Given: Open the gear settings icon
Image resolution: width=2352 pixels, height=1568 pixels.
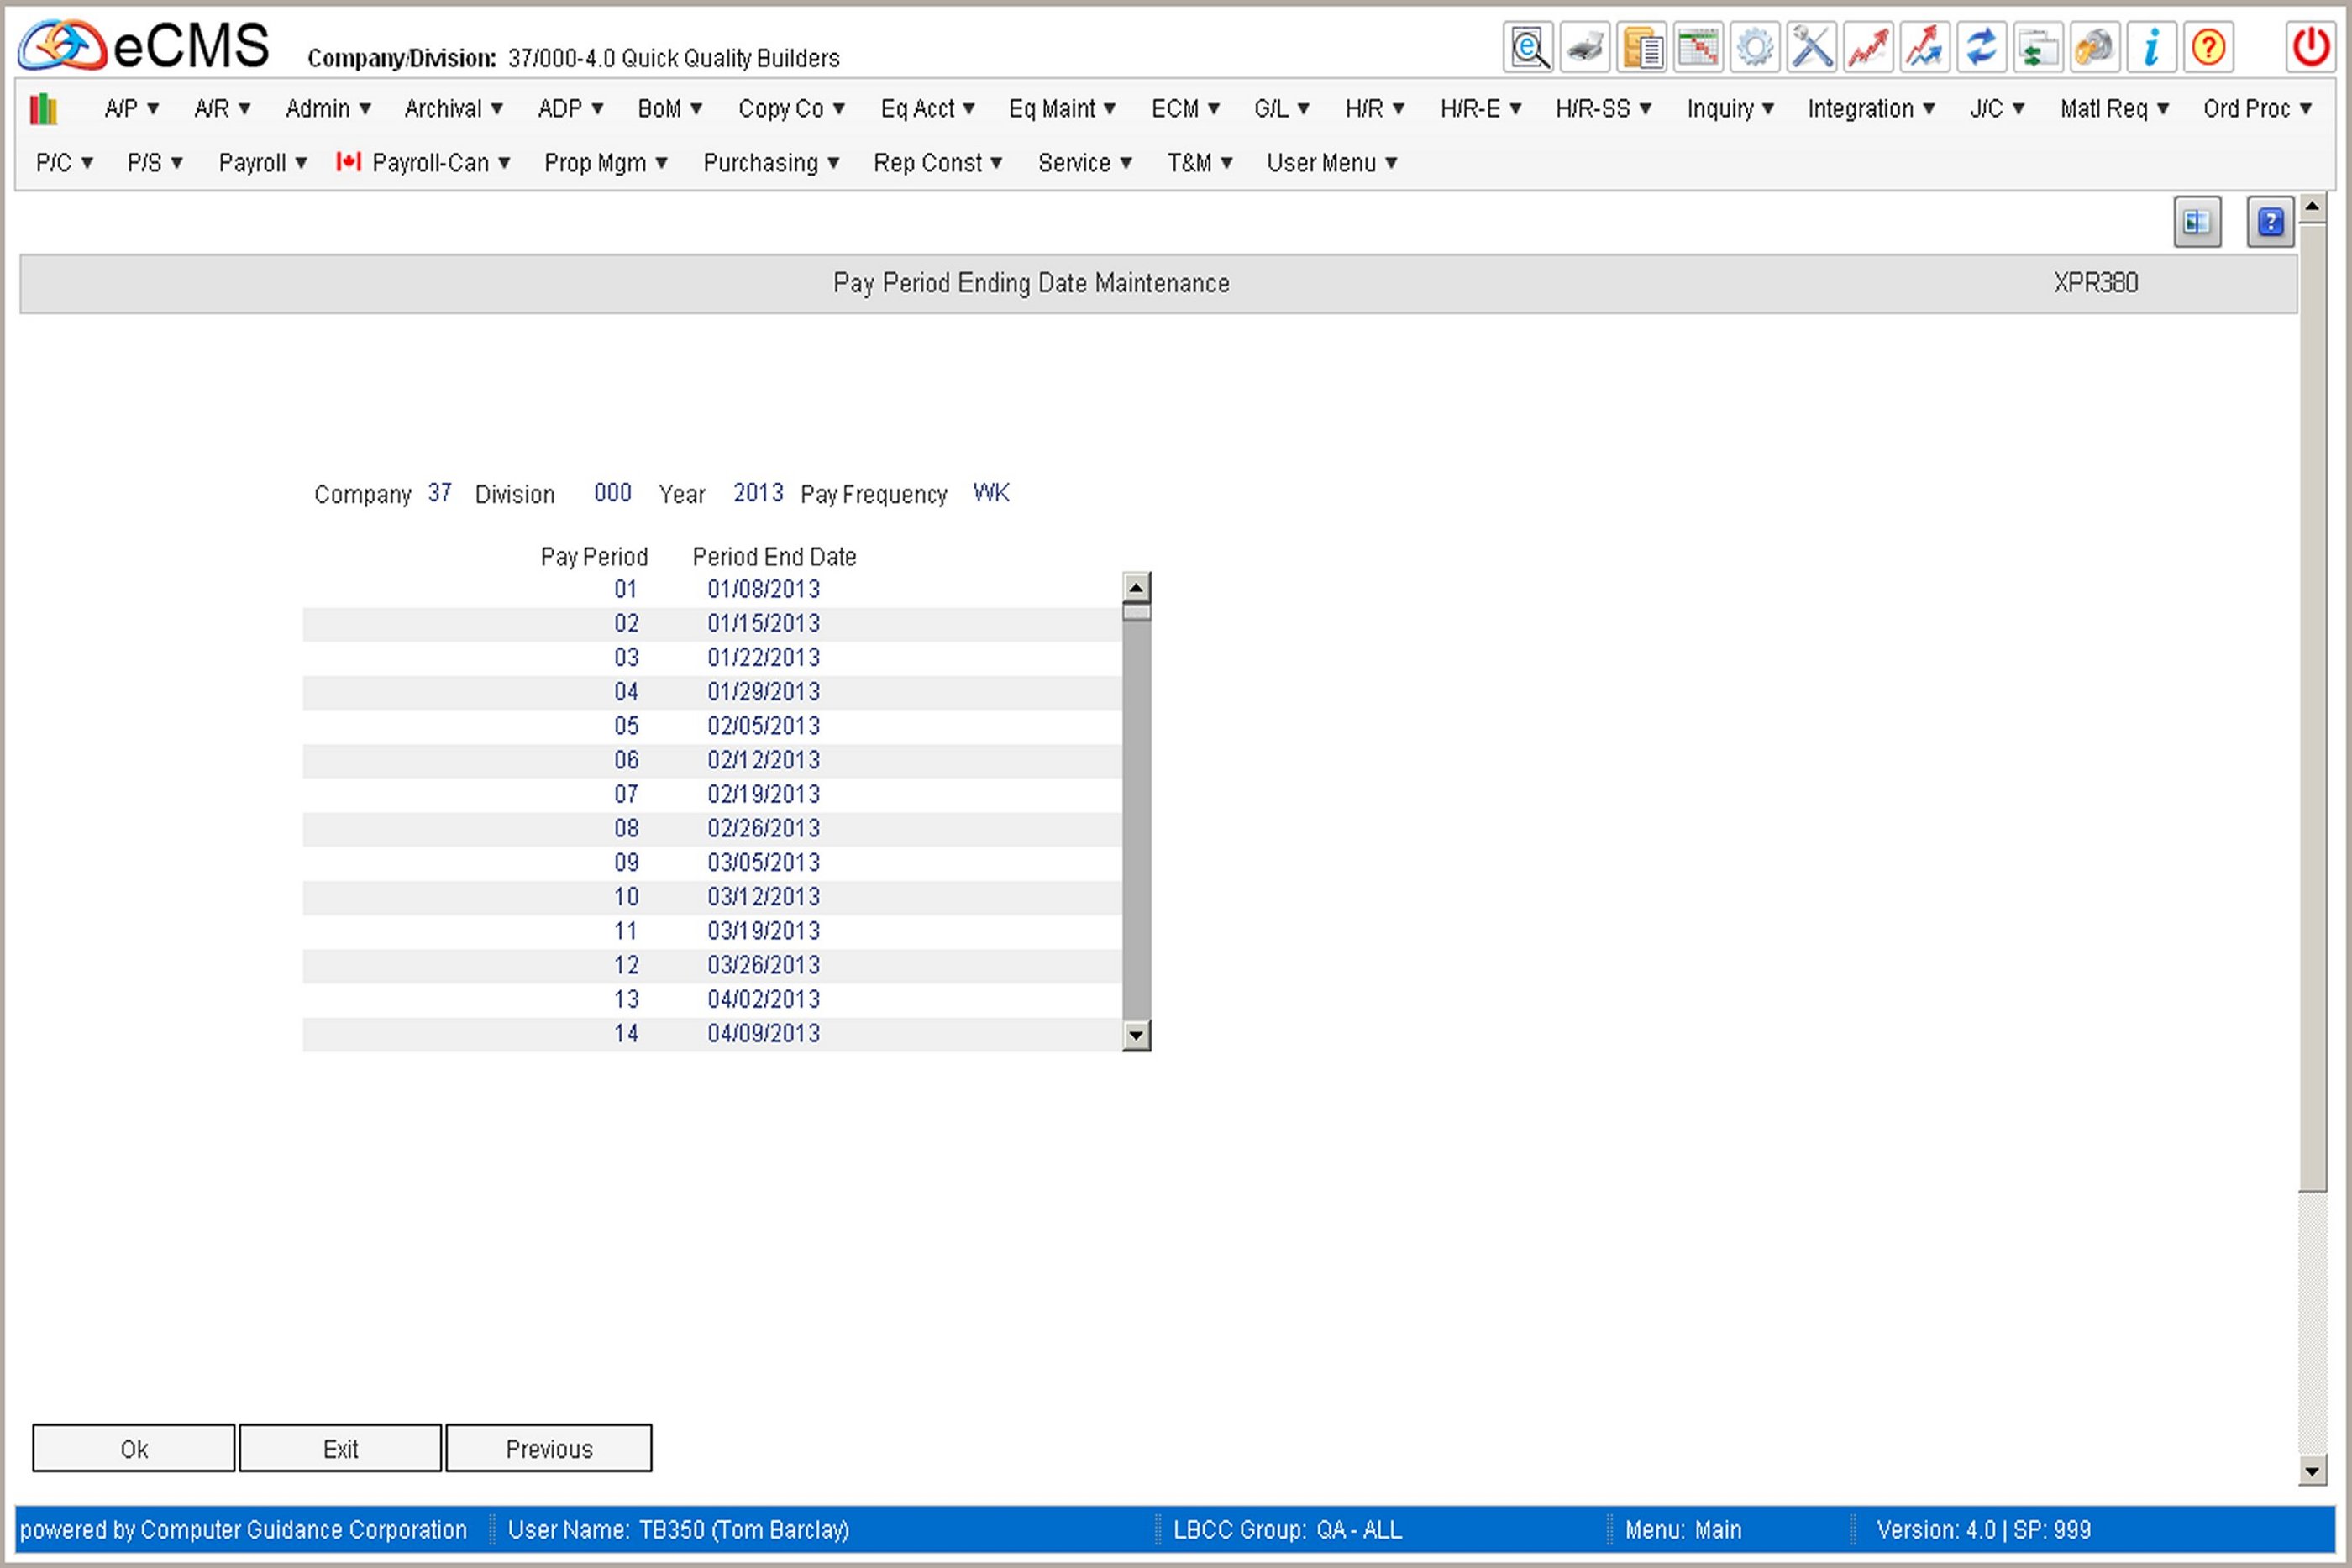Looking at the screenshot, I should click(x=1755, y=47).
